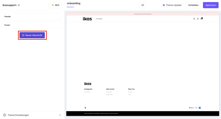Click the Theme-Update indicator

click(x=172, y=5)
